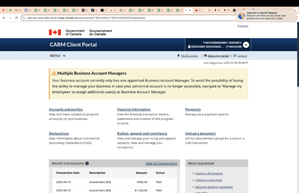Click the gear icon beside Setup my portal
Screen dimensions: 299x193
(x=205, y=55)
